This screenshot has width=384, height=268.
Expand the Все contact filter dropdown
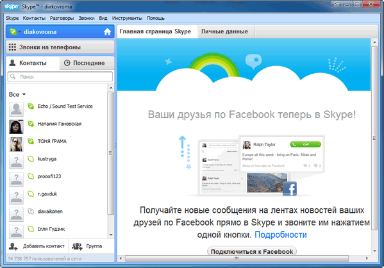[17, 94]
